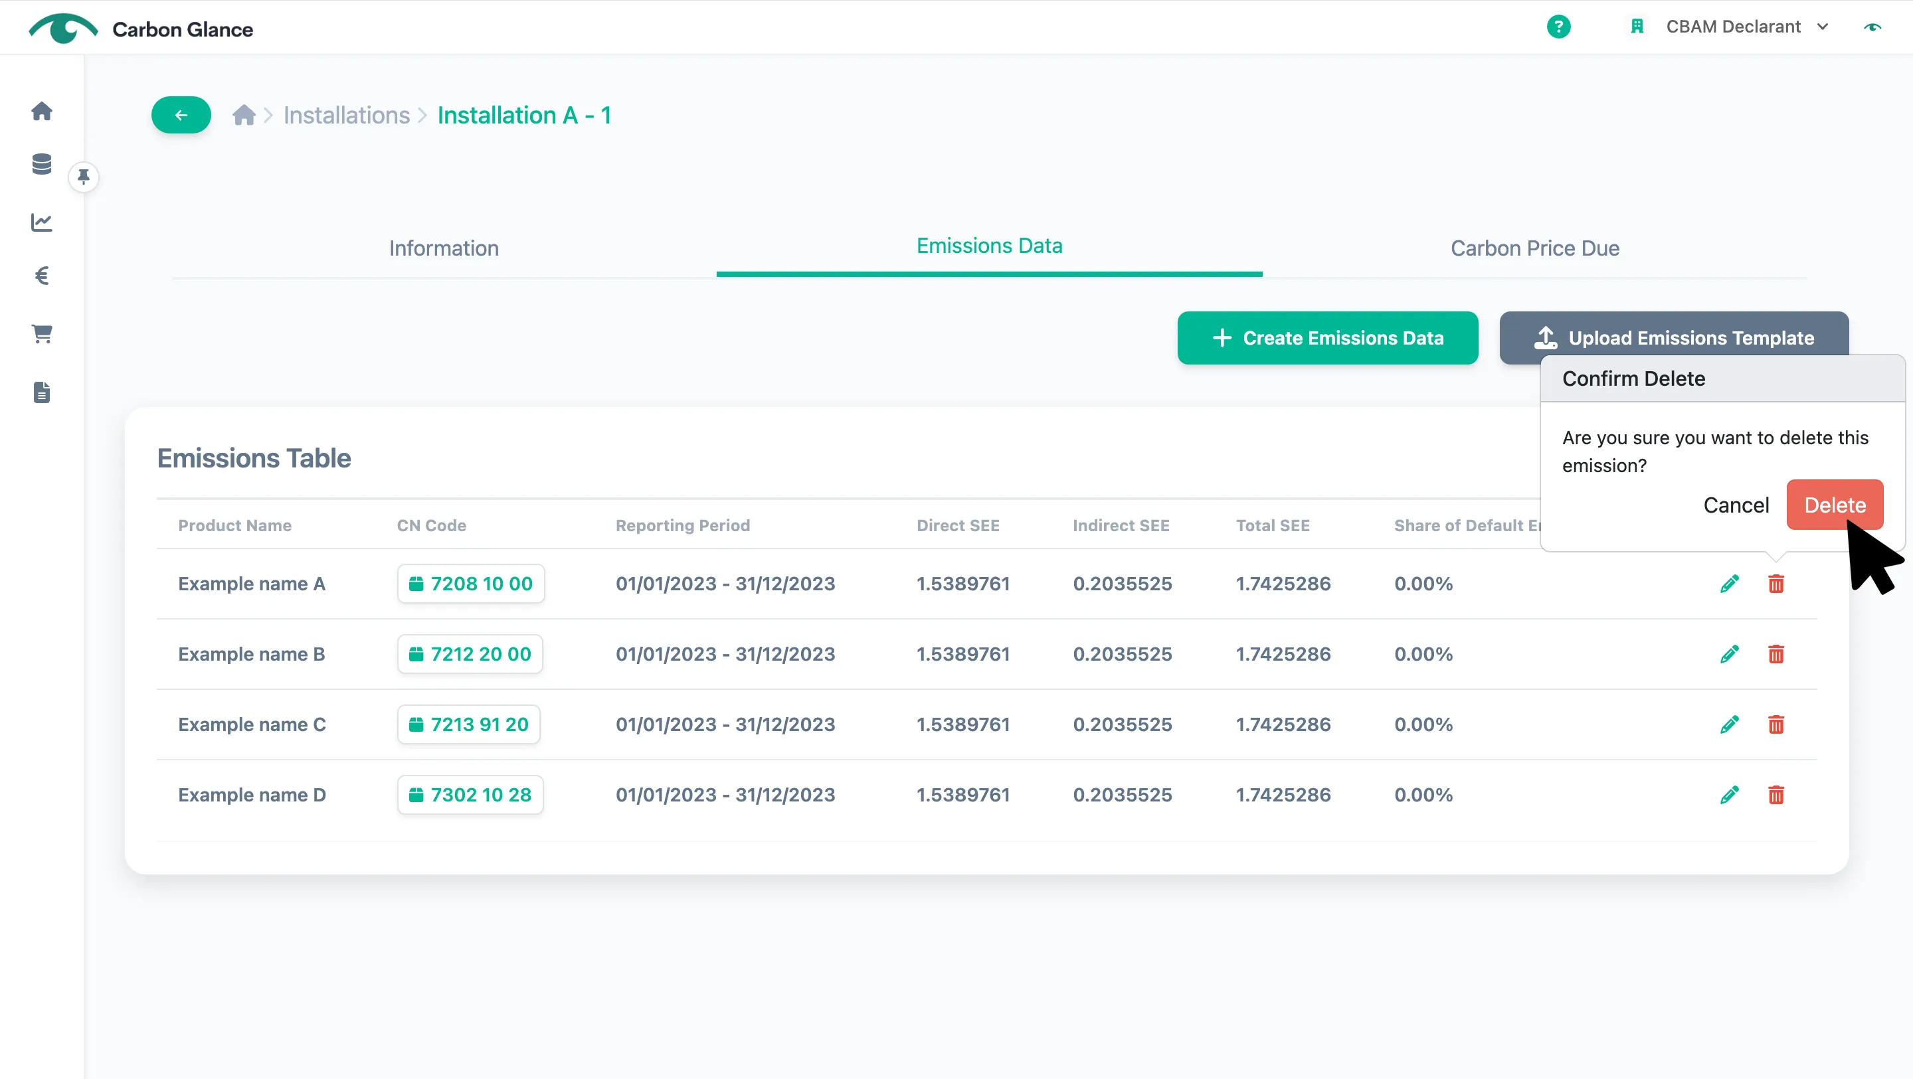
Task: Open Installations breadcrumb link
Action: click(x=346, y=115)
